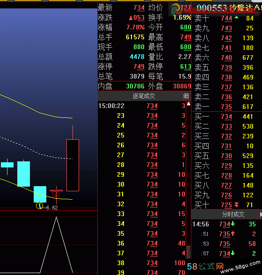Click the green down arrow at 14:56
This screenshot has height=275, width=262.
point(233,224)
